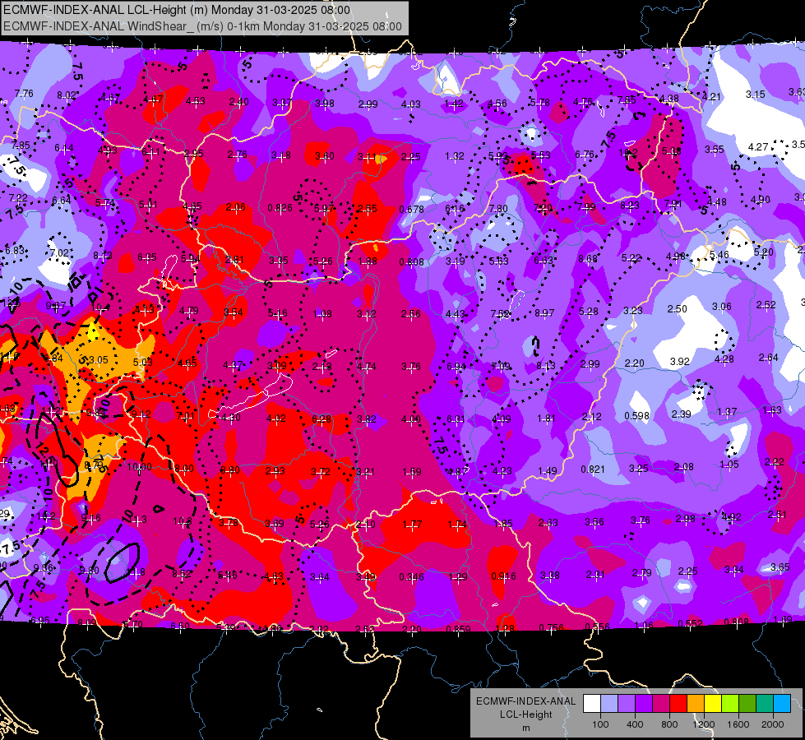Click the unit label "m" in the legend

[x=526, y=728]
